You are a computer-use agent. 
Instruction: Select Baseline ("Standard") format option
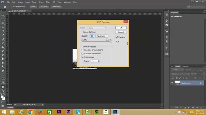(x=82, y=50)
